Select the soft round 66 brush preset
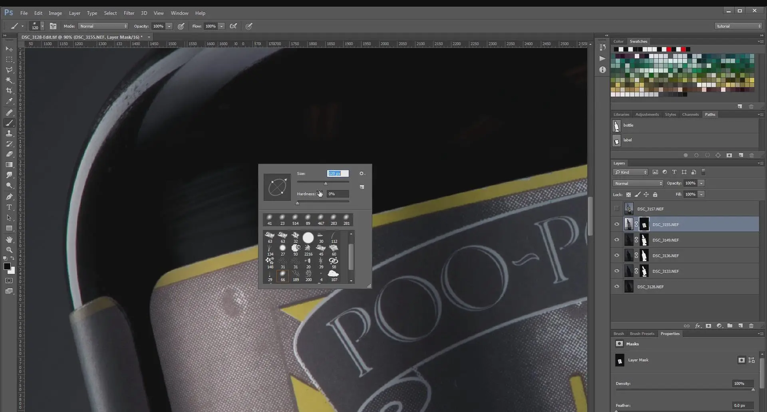The height and width of the screenshot is (412, 767). [282, 276]
